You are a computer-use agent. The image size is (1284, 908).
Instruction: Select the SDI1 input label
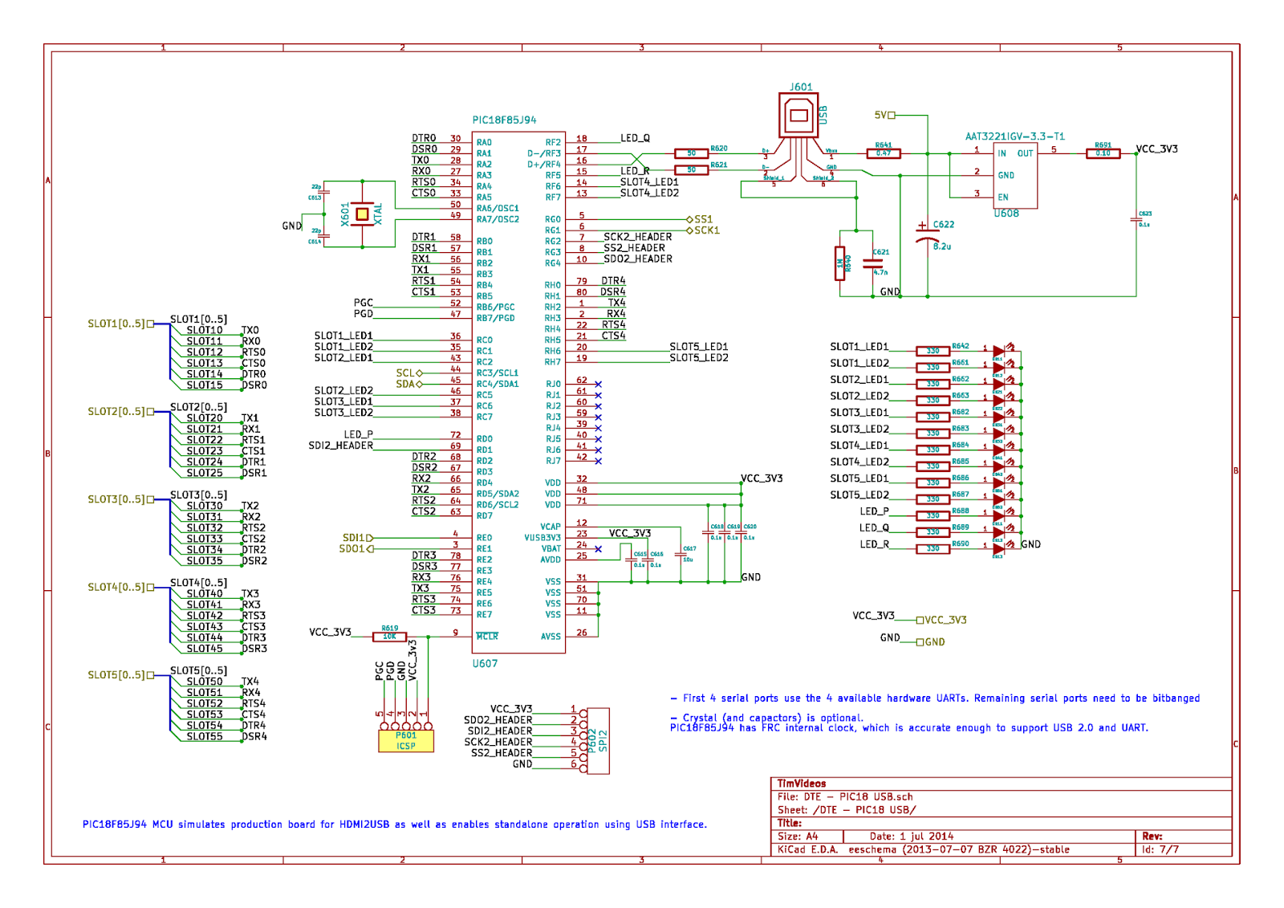pyautogui.click(x=357, y=538)
